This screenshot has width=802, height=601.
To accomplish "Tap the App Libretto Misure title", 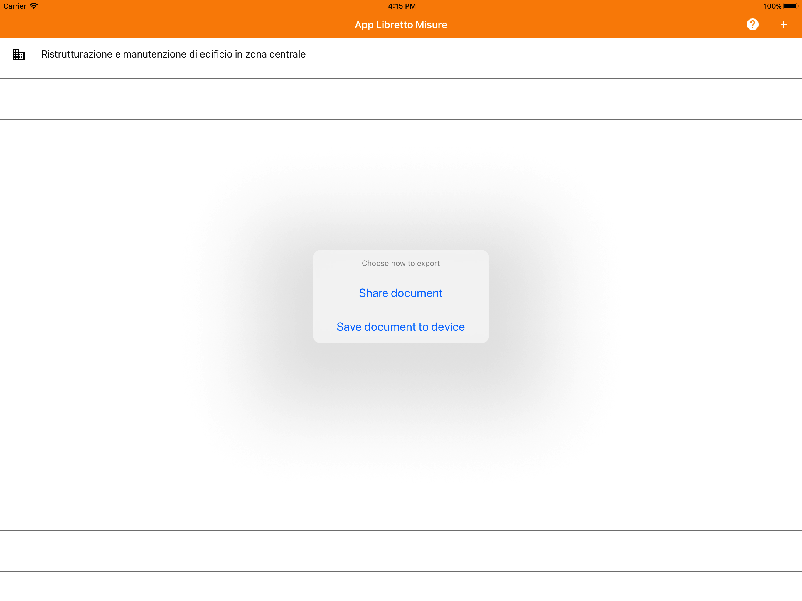I will 401,25.
